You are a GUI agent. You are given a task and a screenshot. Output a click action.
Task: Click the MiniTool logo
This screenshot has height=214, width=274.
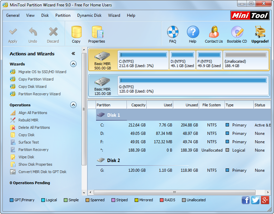click(250, 15)
